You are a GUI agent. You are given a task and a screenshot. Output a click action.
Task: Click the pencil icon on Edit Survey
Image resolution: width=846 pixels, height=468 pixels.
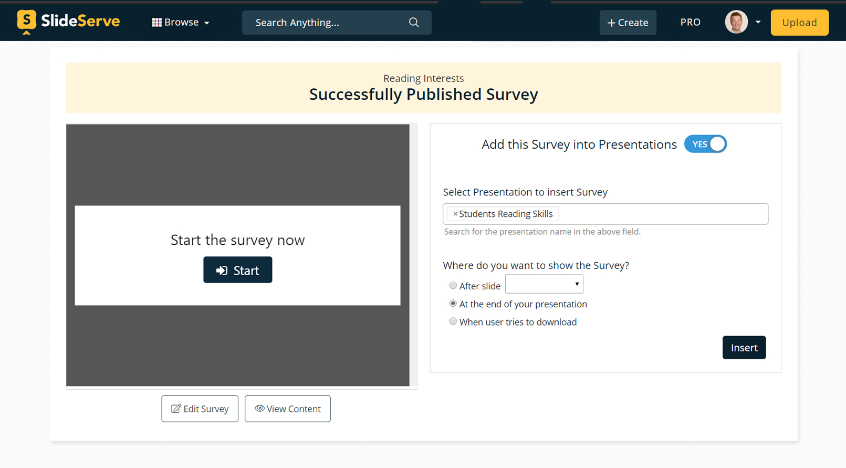pos(176,409)
